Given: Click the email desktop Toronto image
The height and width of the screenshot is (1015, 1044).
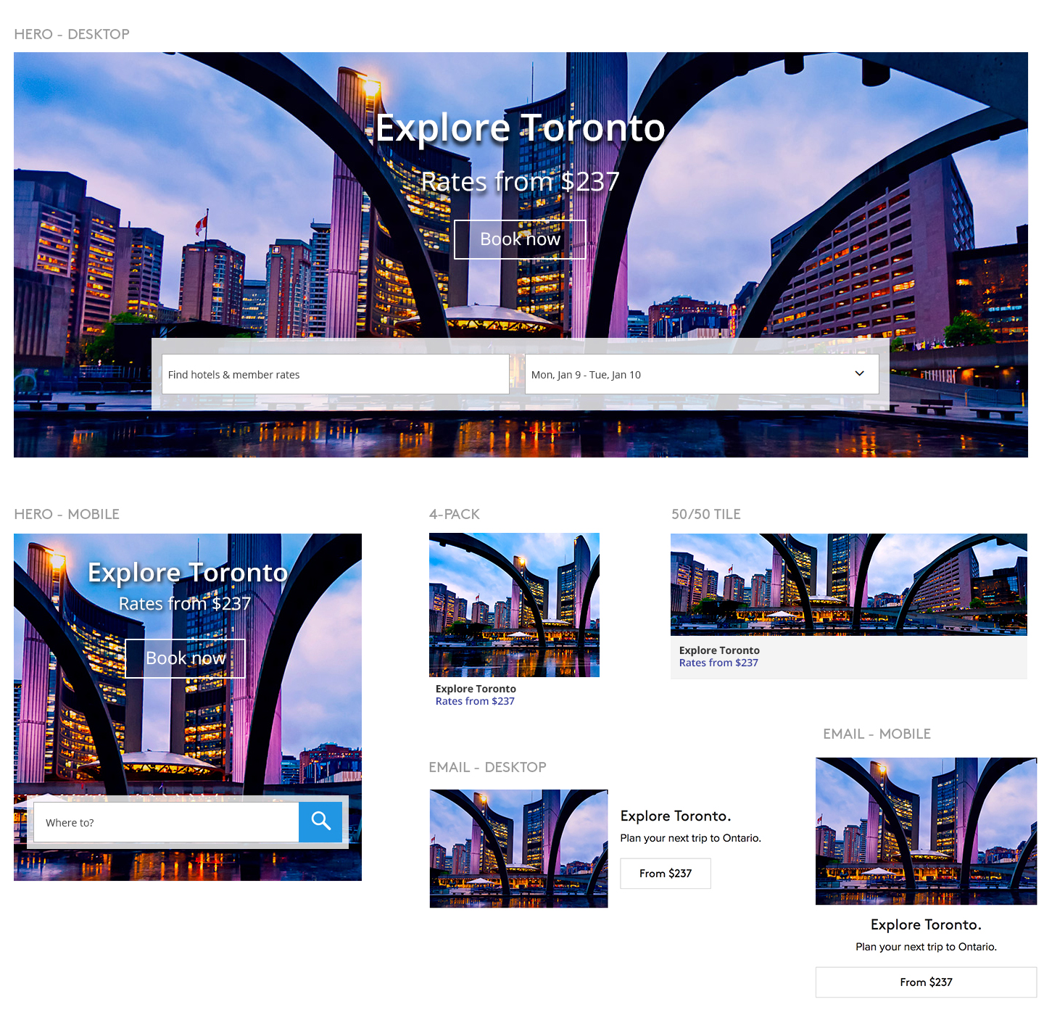Looking at the screenshot, I should [518, 848].
